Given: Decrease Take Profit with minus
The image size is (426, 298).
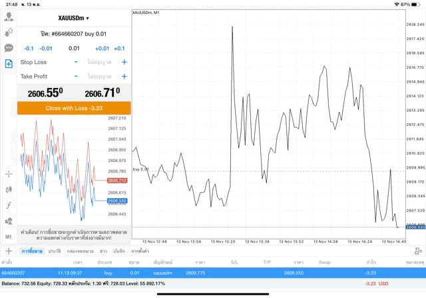Looking at the screenshot, I should [76, 77].
